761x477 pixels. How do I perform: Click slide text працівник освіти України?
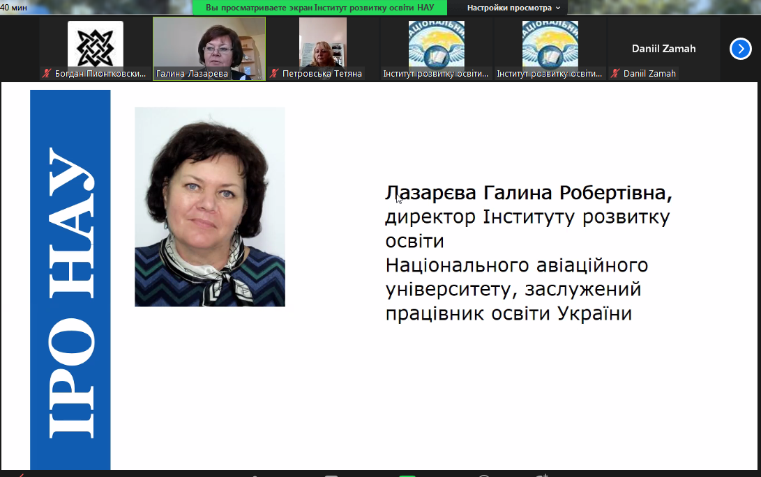click(x=508, y=314)
